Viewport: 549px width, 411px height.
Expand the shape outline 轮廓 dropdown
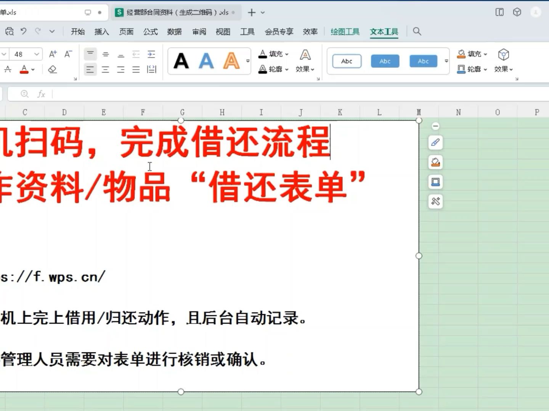click(x=485, y=69)
